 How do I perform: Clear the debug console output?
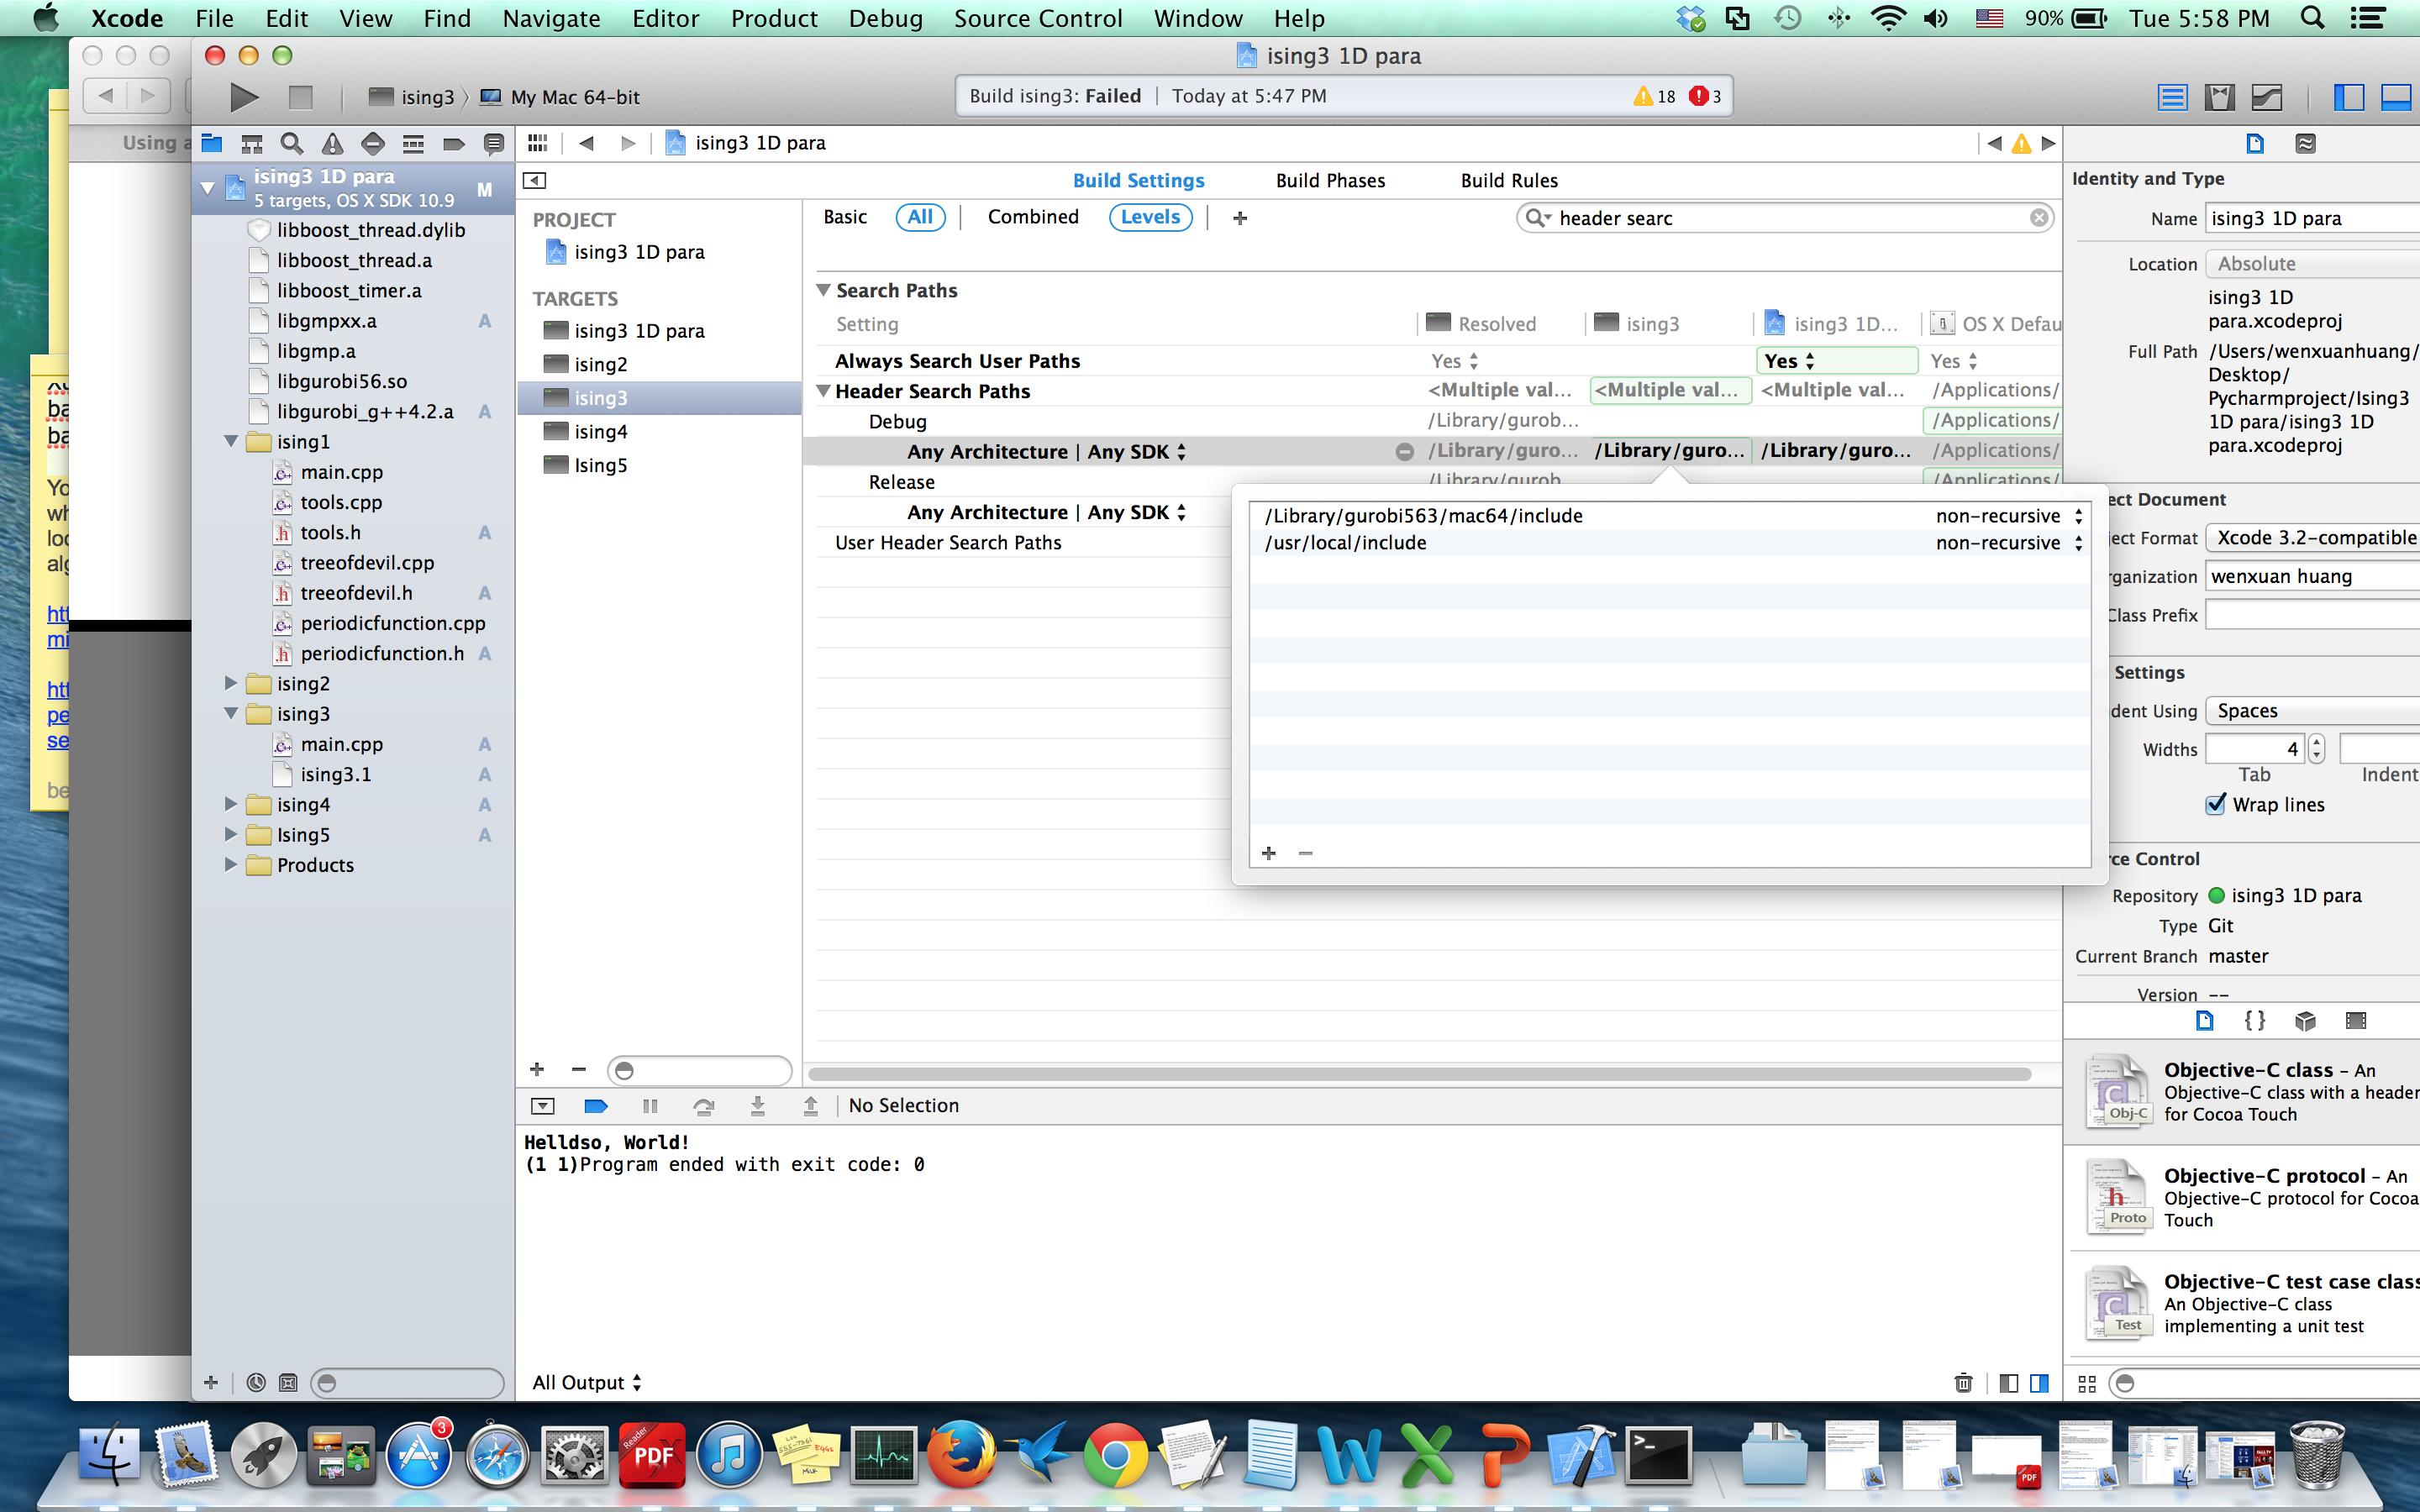(1963, 1383)
